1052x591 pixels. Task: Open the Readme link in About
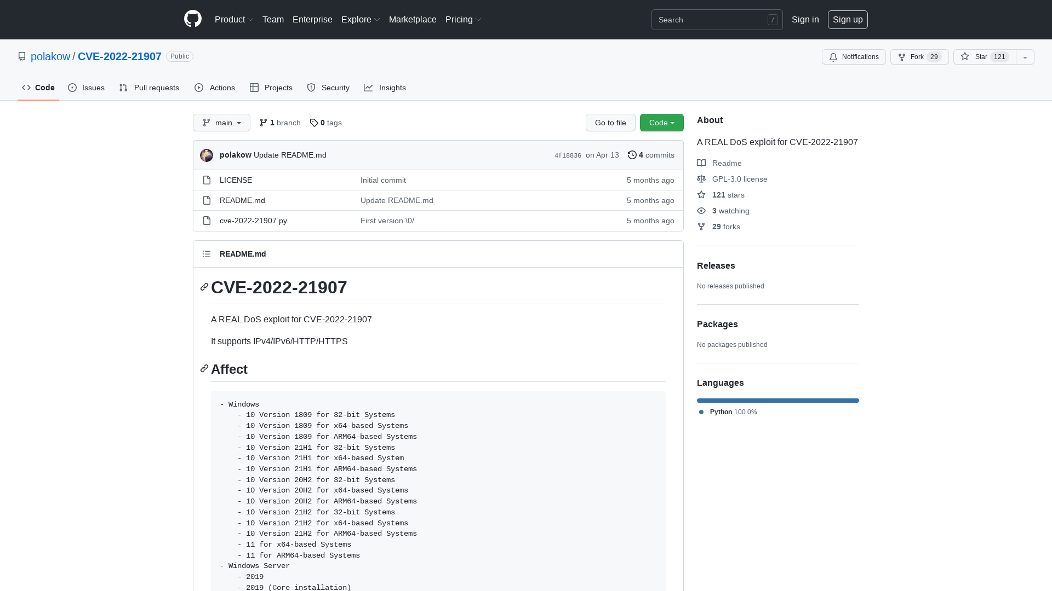click(727, 163)
